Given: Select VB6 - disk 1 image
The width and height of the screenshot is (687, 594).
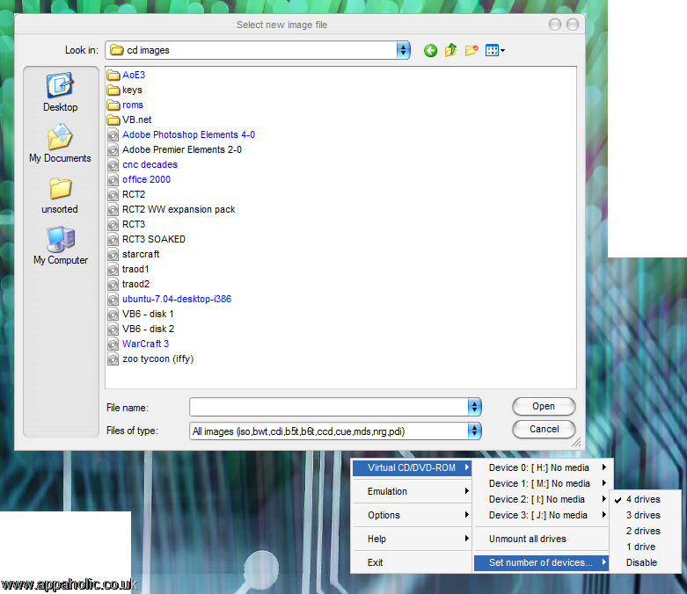Looking at the screenshot, I should tap(141, 314).
